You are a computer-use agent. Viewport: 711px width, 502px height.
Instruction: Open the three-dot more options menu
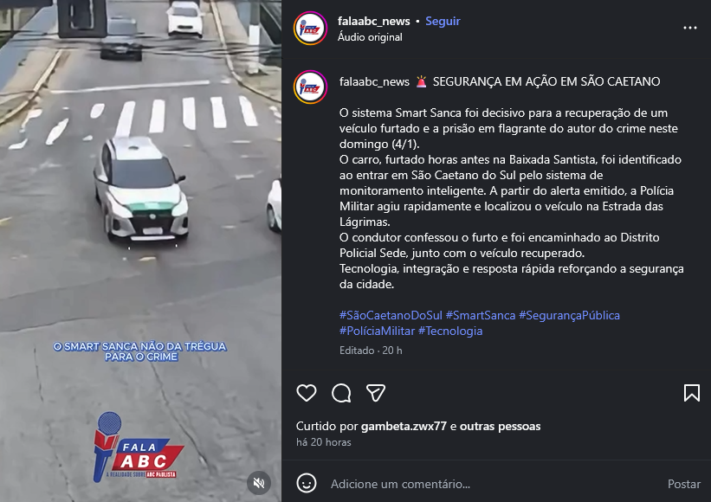tap(689, 28)
